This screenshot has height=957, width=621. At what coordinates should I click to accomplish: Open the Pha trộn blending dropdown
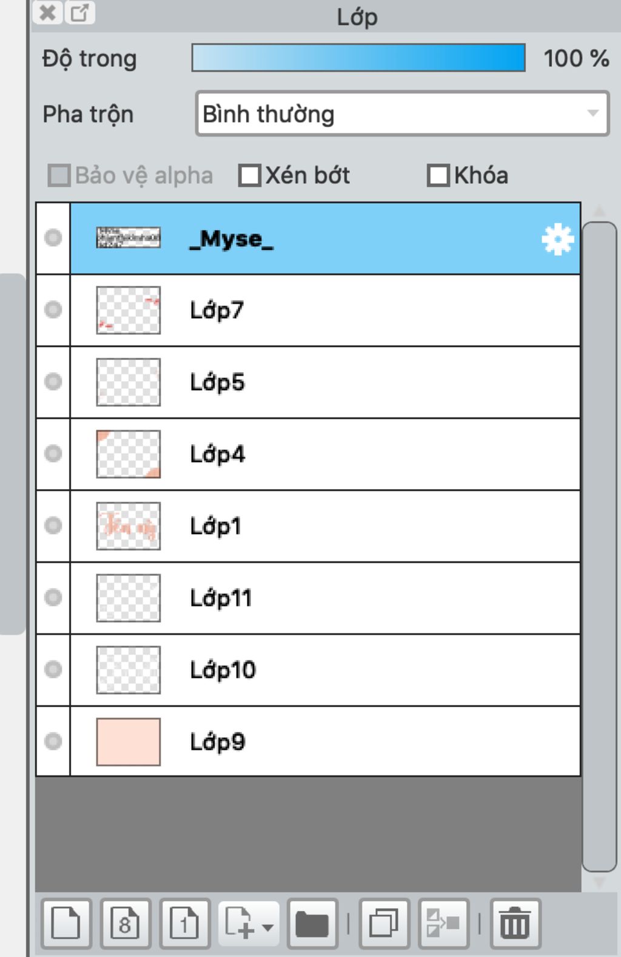click(402, 113)
